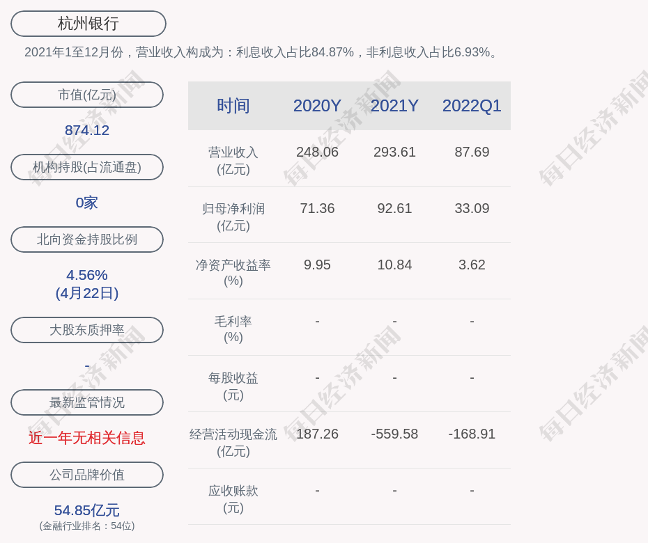Select the 2022Q1 column header
Viewport: 648px width, 543px height.
pyautogui.click(x=472, y=106)
